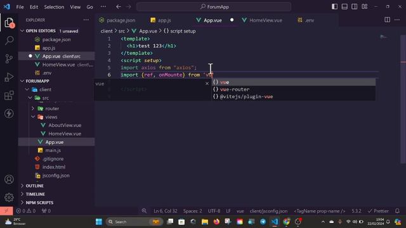Open Explorer Views and More Actions ellipsis
The height and width of the screenshot is (228, 406).
(86, 20)
